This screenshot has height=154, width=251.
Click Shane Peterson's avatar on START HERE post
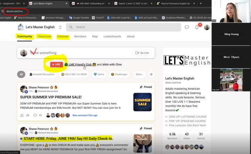tap(24, 131)
